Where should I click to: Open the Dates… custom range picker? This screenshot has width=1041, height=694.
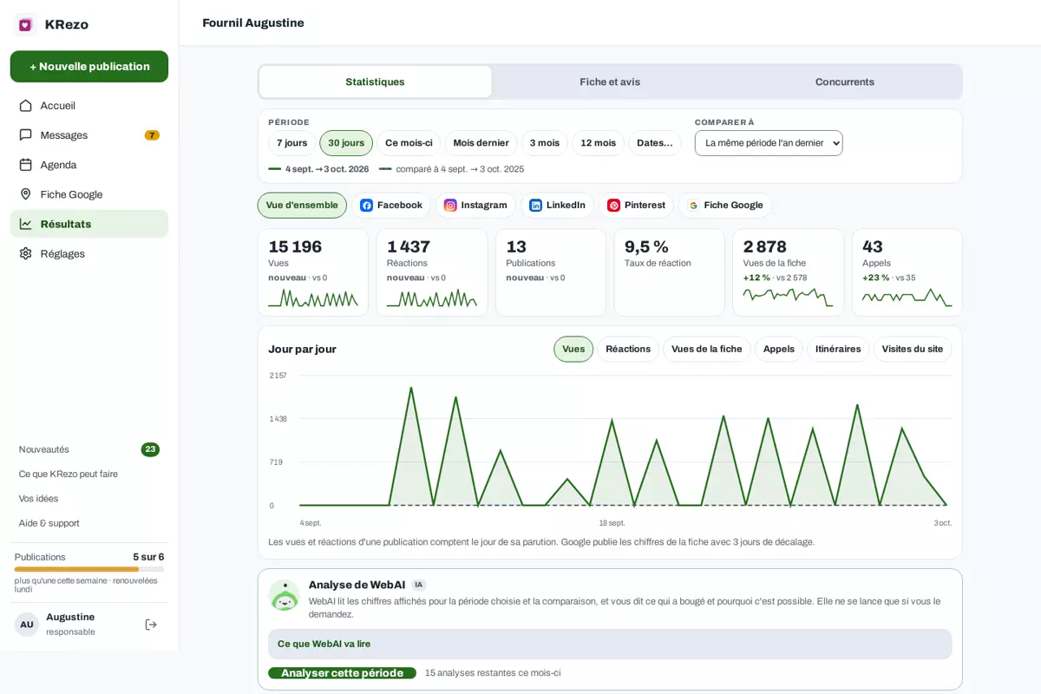655,143
